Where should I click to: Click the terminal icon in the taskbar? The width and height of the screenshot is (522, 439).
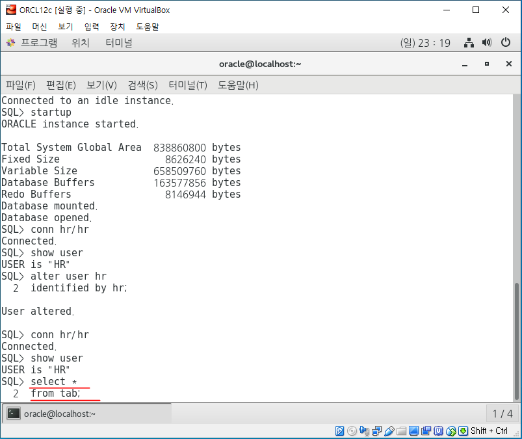click(x=14, y=414)
